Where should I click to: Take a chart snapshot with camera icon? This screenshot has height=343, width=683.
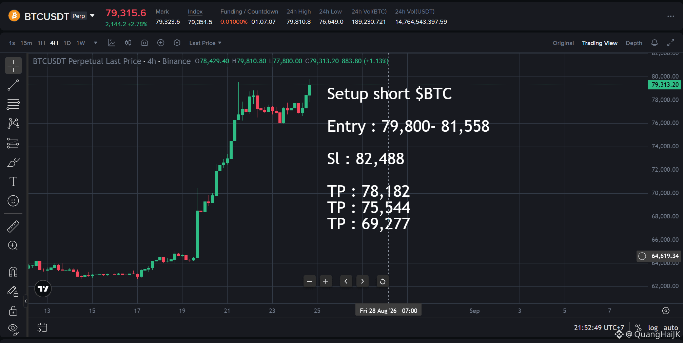pyautogui.click(x=144, y=43)
